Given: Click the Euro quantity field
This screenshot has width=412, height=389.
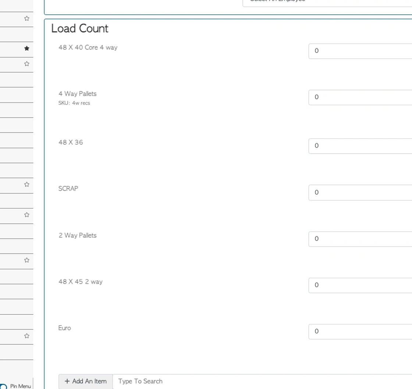Looking at the screenshot, I should click(360, 332).
